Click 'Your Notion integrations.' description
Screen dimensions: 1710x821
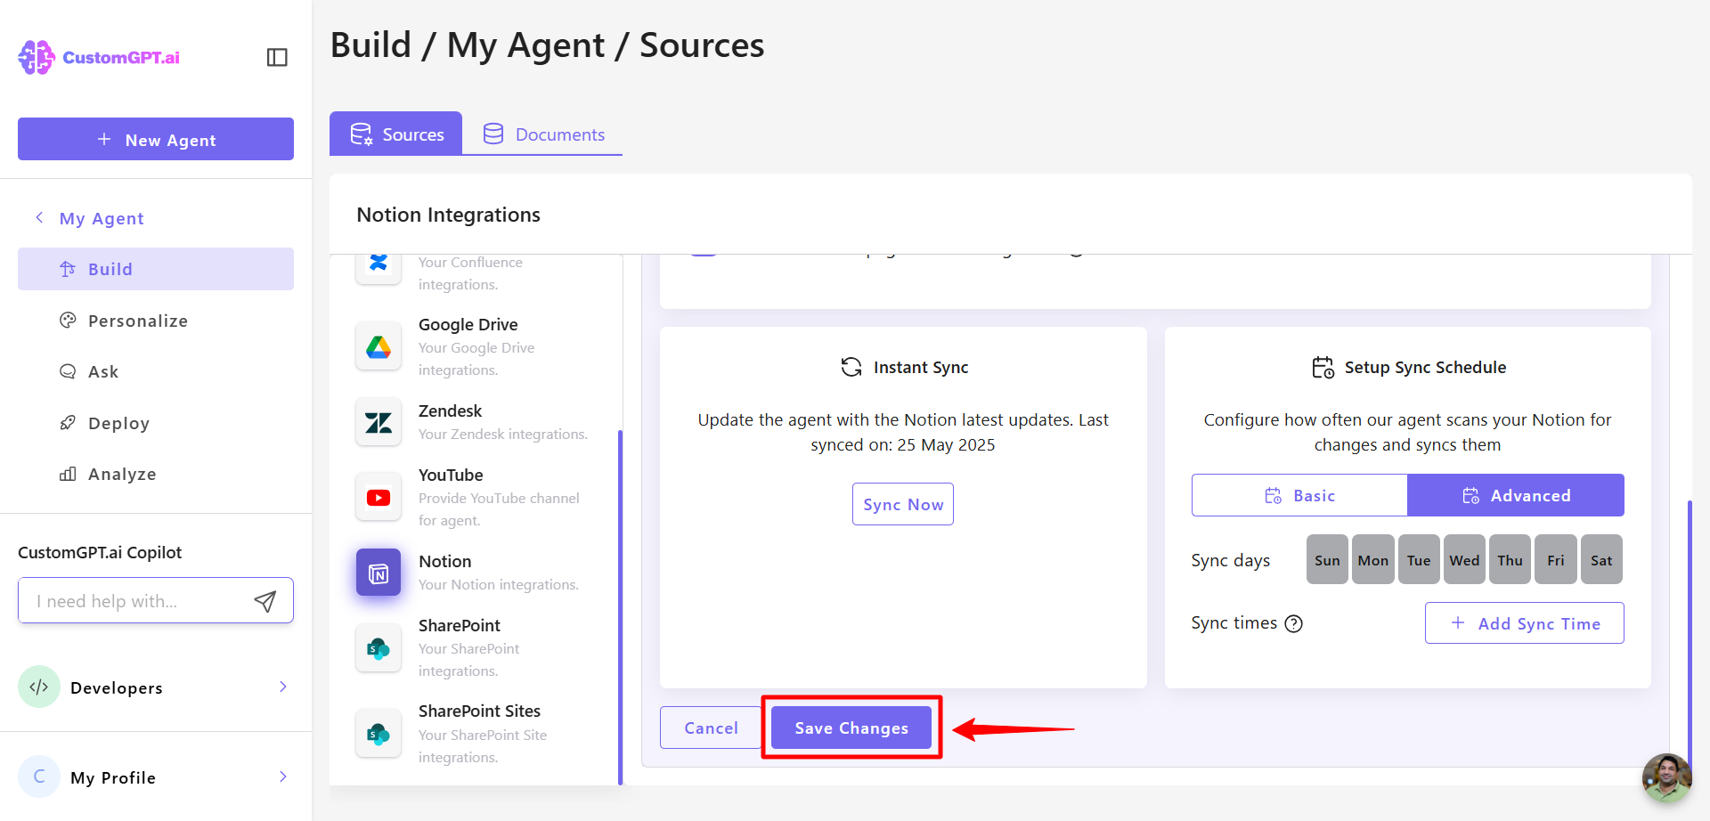coord(499,584)
